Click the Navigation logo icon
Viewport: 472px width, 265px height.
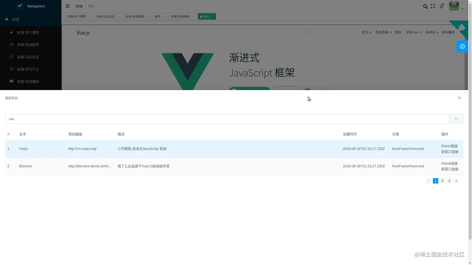pos(20,6)
